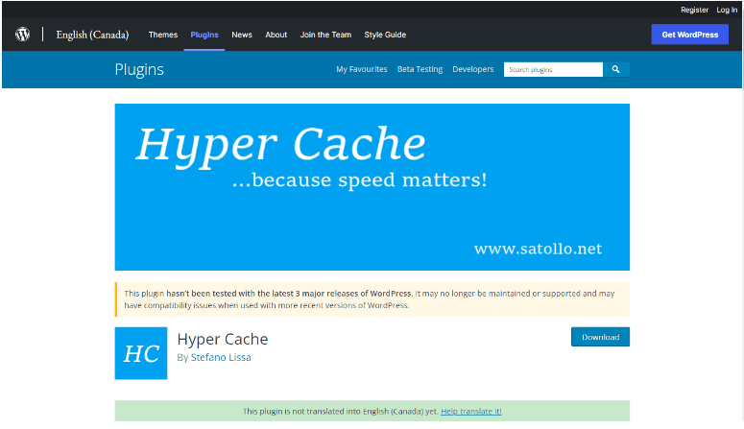Click the WordPress logo icon
This screenshot has width=744, height=429.
(22, 35)
